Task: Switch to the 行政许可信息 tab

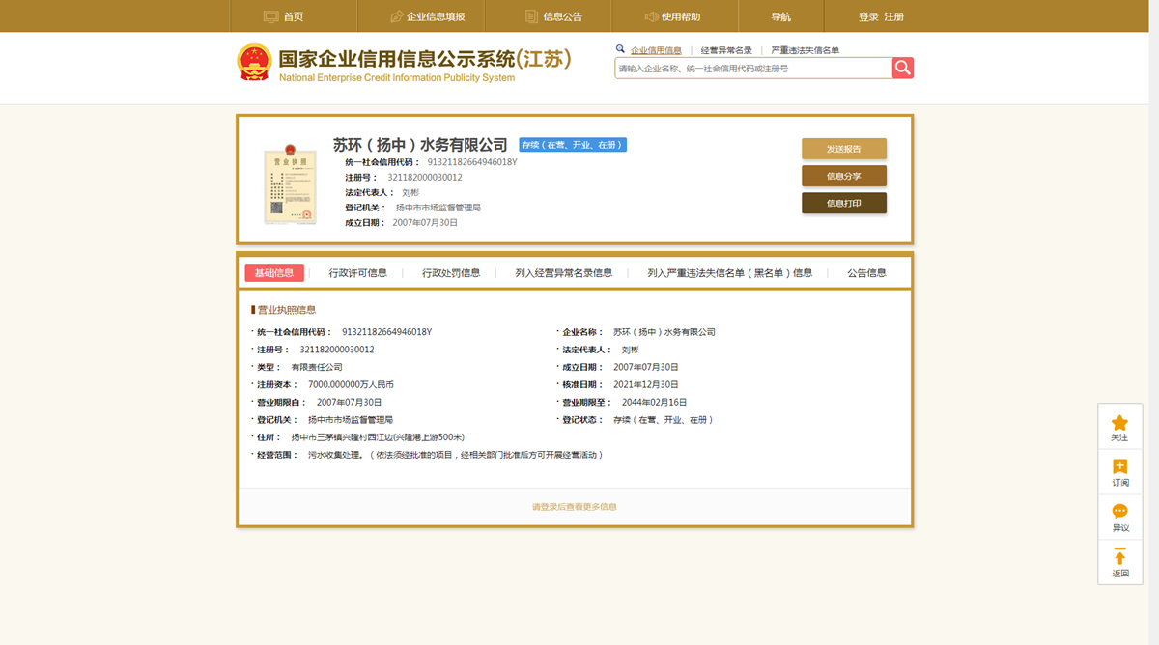Action: point(358,273)
